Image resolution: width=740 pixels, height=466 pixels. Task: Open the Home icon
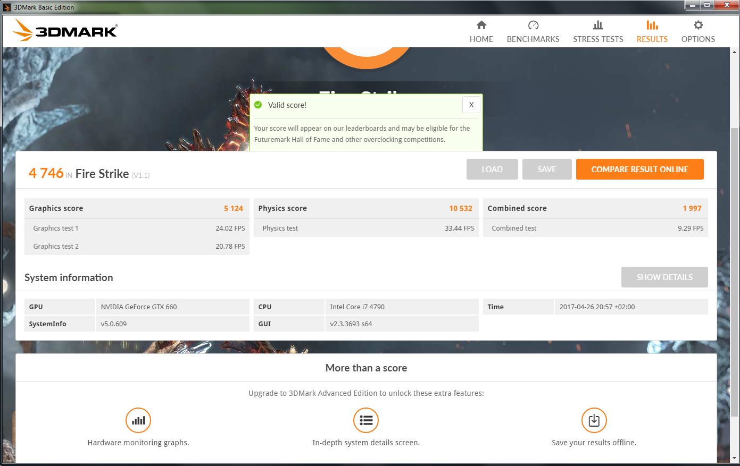tap(481, 25)
